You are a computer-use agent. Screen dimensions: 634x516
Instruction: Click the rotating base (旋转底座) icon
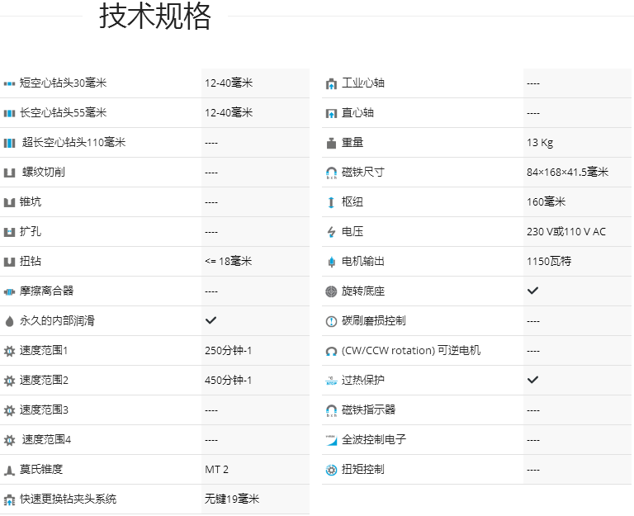(331, 291)
